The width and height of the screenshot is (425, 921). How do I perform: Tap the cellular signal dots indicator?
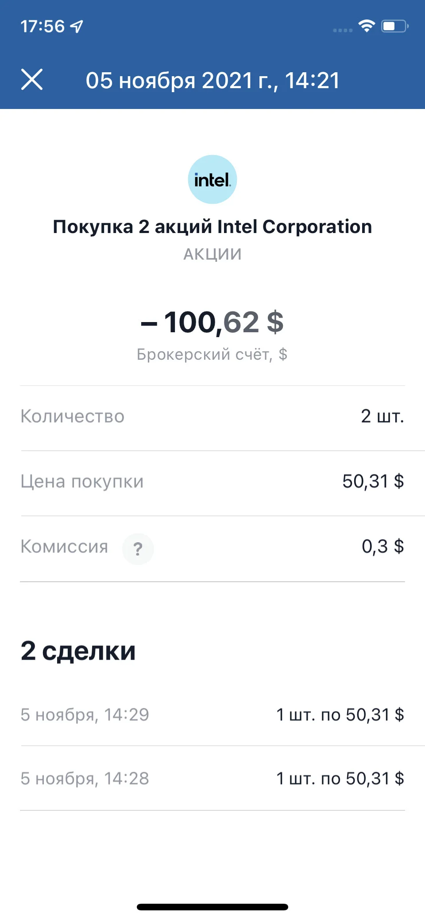pyautogui.click(x=343, y=30)
